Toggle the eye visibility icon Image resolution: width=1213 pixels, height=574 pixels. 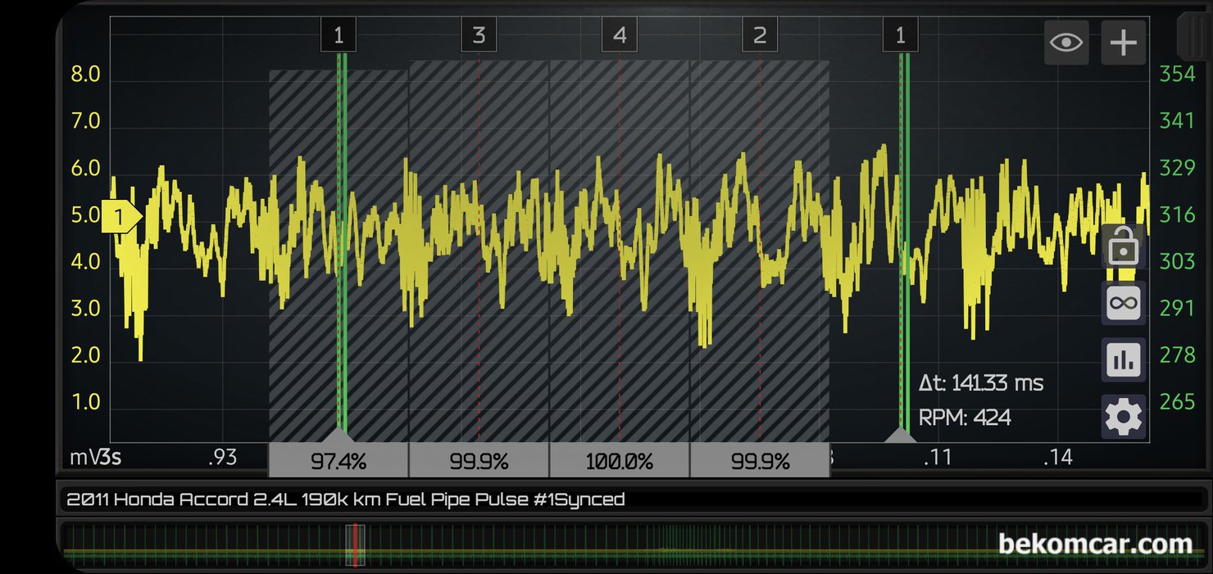pos(1065,43)
